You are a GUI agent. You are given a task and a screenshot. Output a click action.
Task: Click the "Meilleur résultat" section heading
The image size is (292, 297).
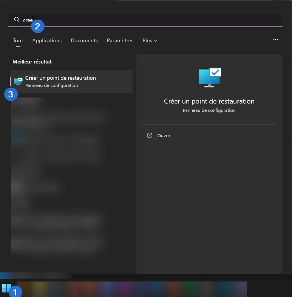click(32, 62)
